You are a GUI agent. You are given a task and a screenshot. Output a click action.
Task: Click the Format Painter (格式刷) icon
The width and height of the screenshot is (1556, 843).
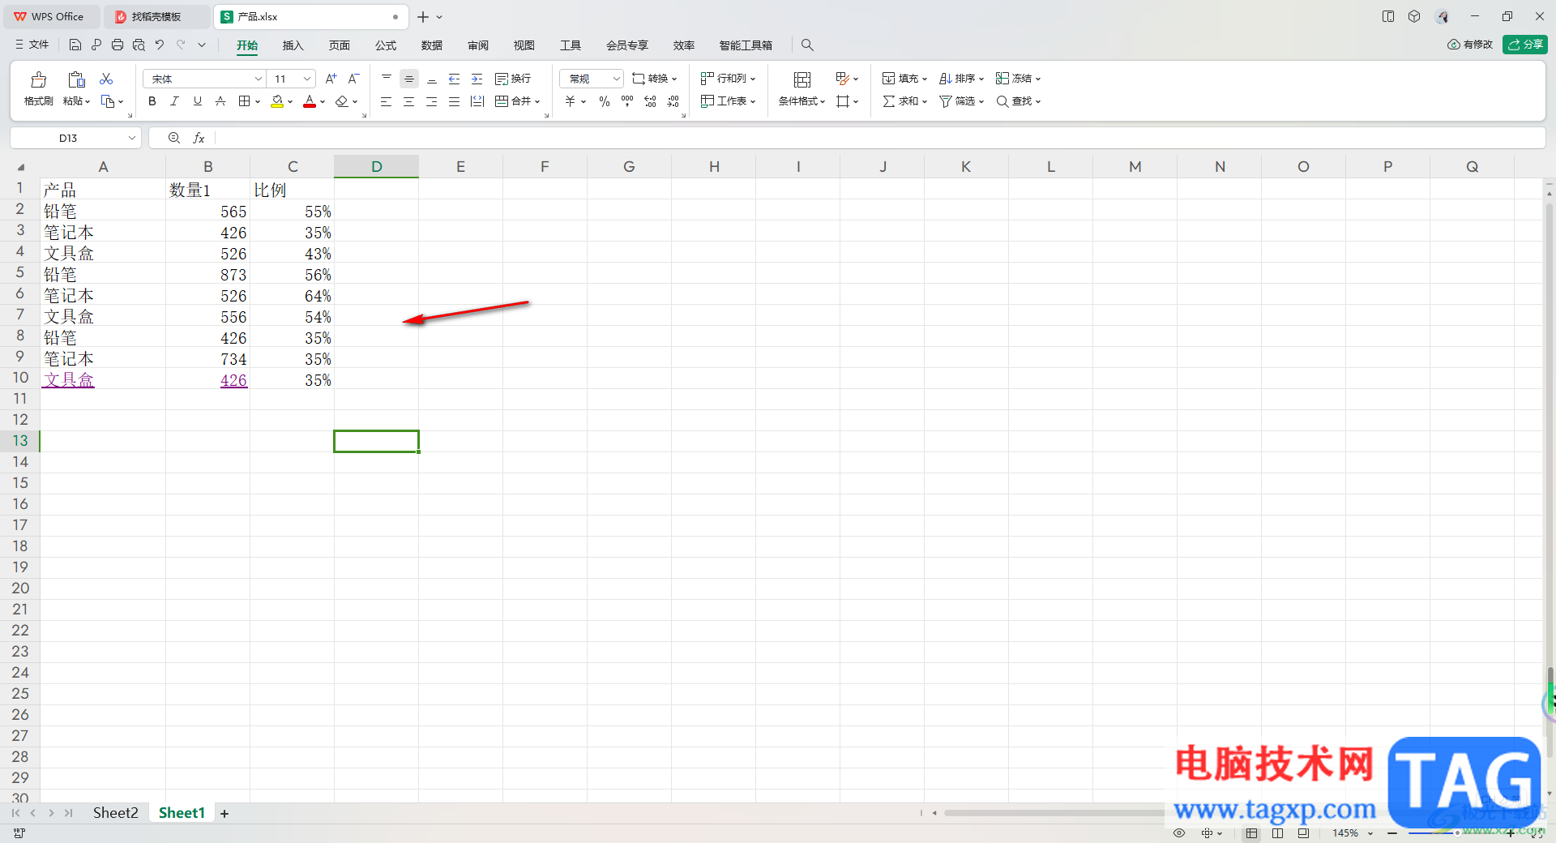point(38,79)
